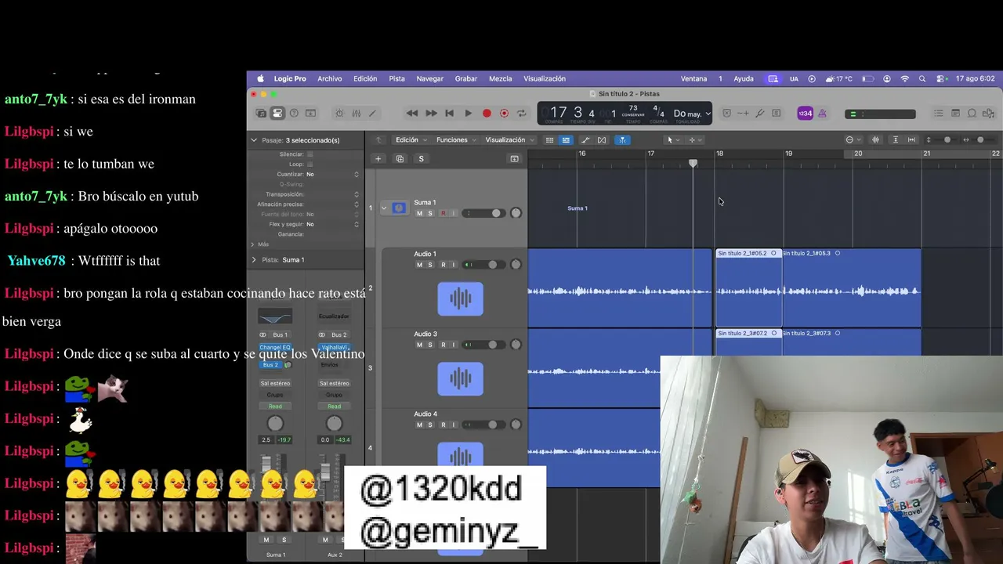Toggle Show Automation button in tracks menu bar
1003x564 pixels.
coord(585,140)
